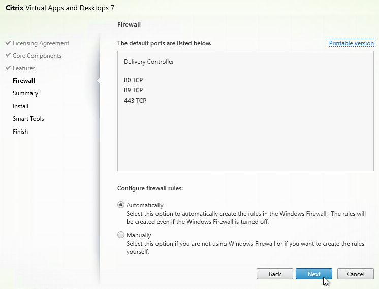Image resolution: width=379 pixels, height=289 pixels.
Task: Select the Summary step in sidebar
Action: tap(25, 93)
